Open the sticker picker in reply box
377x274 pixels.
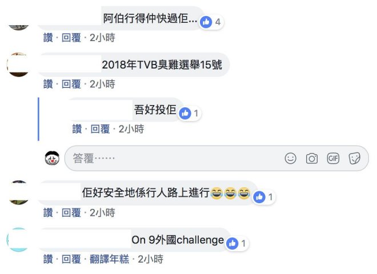coord(354,158)
